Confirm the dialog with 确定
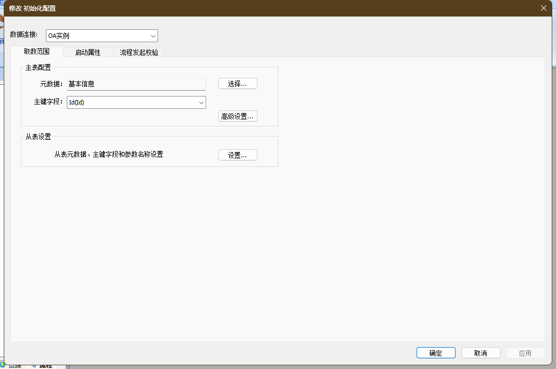Viewport: 556px width, 369px height. [435, 353]
